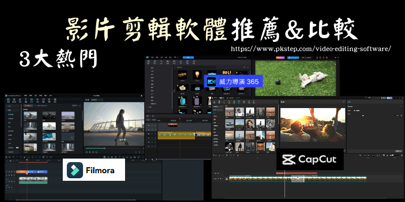Click the highlighted category in CapCut's left sidebar
The height and width of the screenshot is (202, 405).
point(218,110)
